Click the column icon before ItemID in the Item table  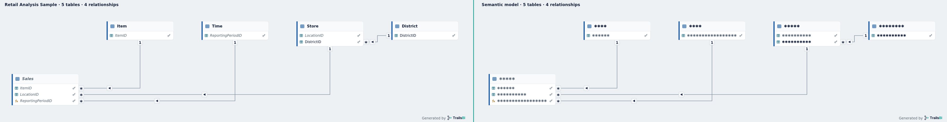[111, 36]
